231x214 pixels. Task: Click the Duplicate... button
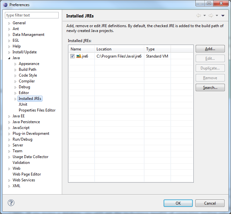click(210, 68)
